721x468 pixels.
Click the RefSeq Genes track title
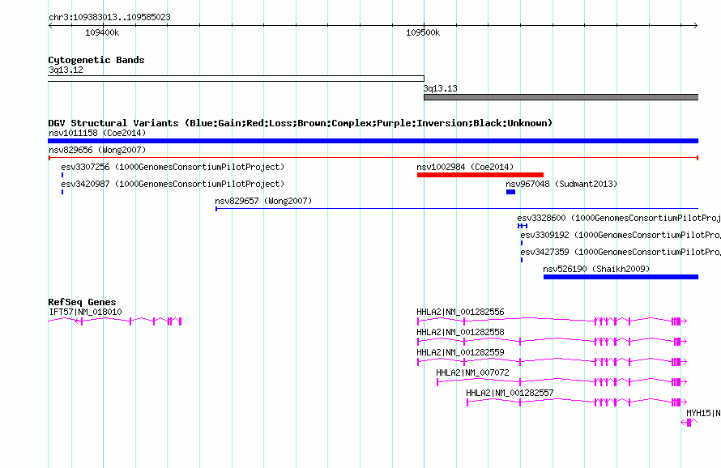(x=82, y=302)
